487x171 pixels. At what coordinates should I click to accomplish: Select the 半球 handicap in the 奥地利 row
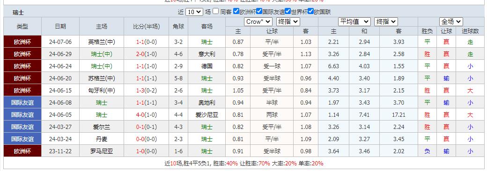click(x=272, y=102)
